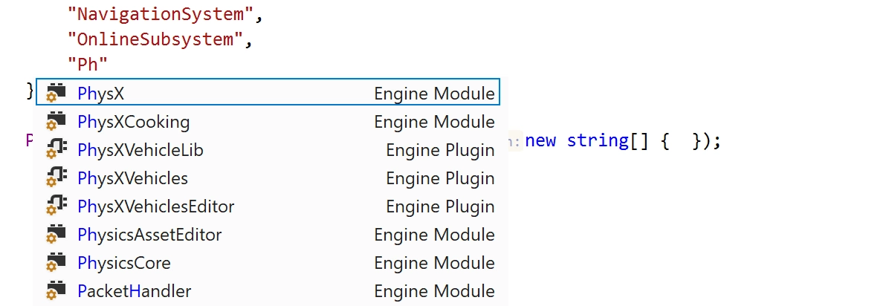Click the module icon beside PhysXCooking
This screenshot has height=306, width=892.
pyautogui.click(x=56, y=121)
